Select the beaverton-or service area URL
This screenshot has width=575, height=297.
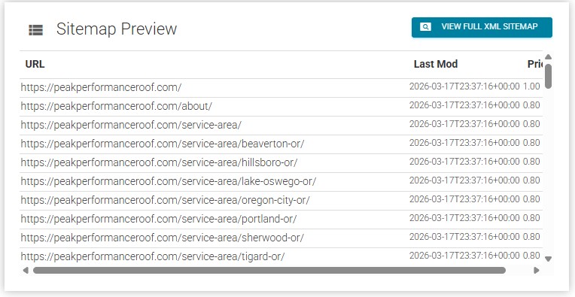click(x=163, y=144)
